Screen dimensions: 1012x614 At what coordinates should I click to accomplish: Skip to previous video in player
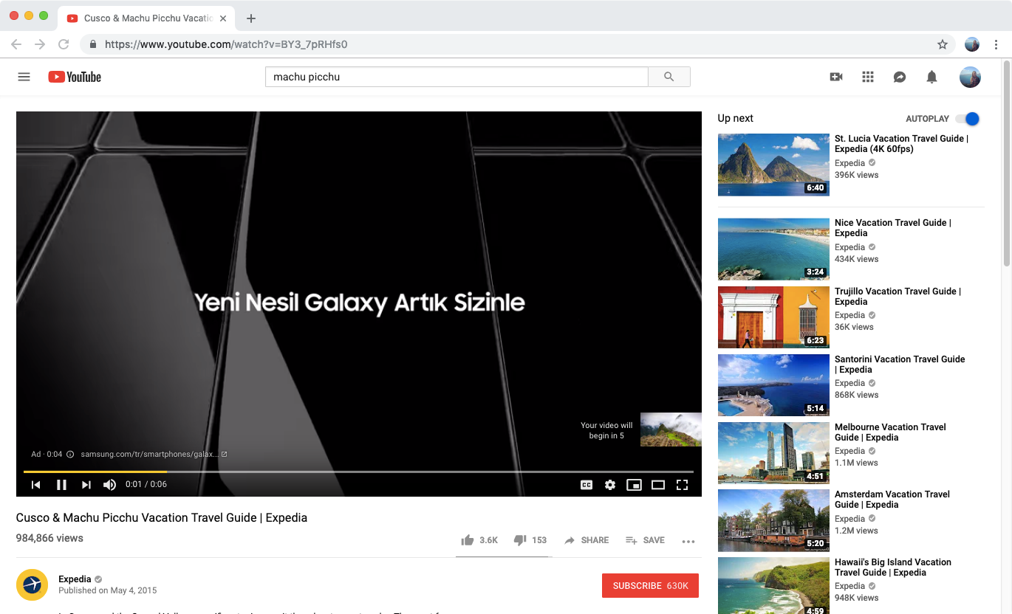(35, 485)
